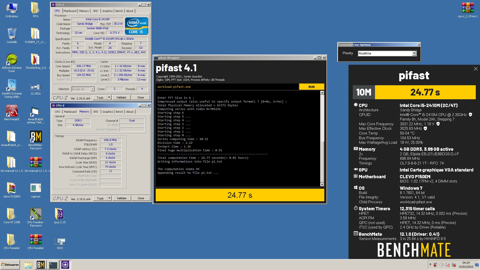Click the pifast console scrollbar down arrow
Viewport: 480px width, 270px height.
[322, 184]
